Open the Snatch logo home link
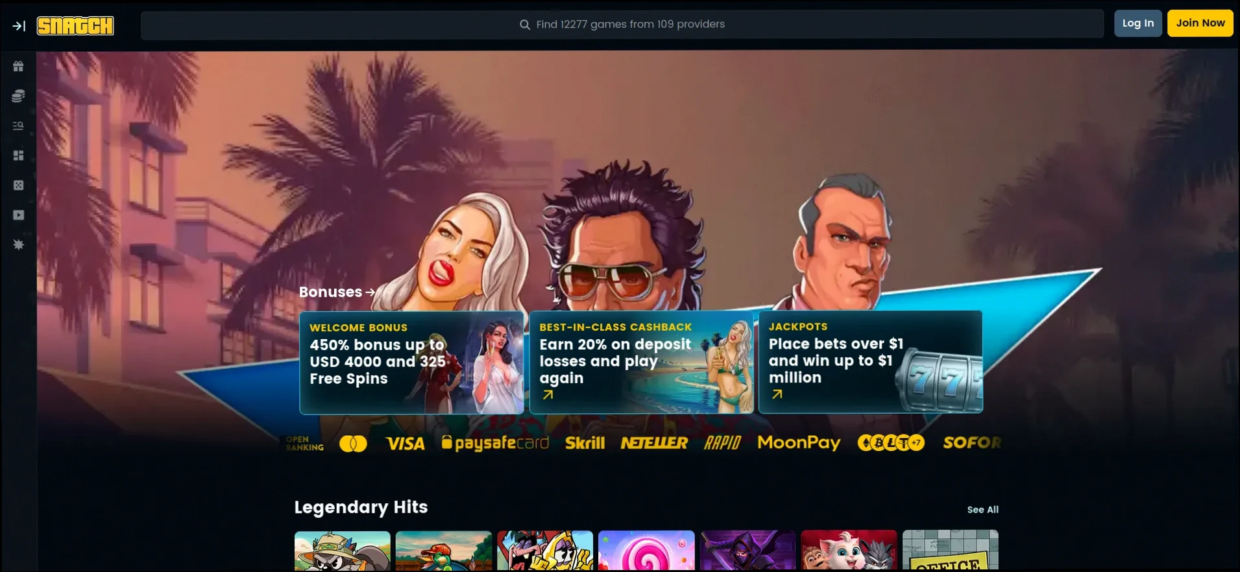1240x572 pixels. tap(75, 25)
